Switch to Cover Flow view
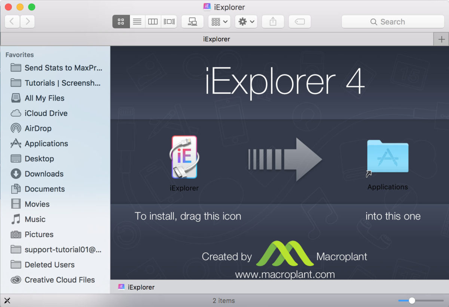449x307 pixels. click(x=169, y=22)
